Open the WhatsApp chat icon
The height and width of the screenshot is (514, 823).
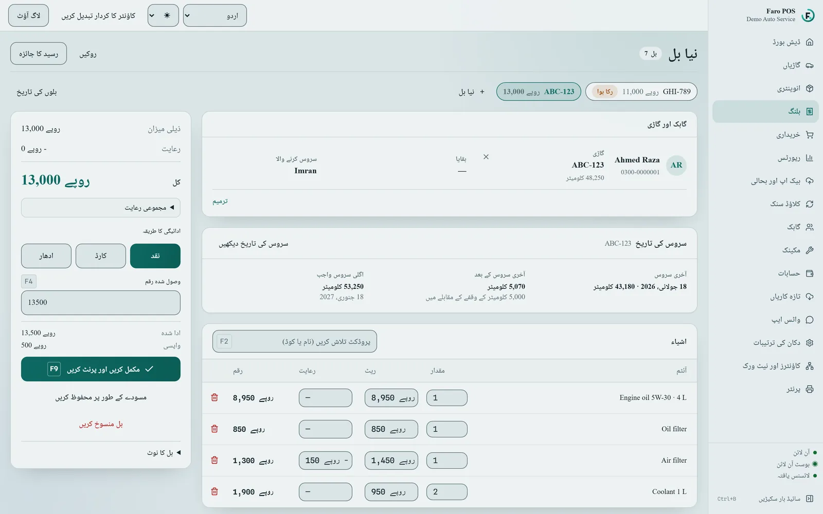pos(810,320)
